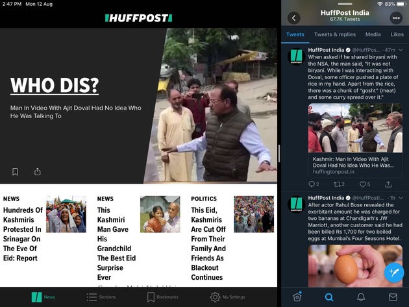Tap the slide-over grabber handle atop Twitter
409x307 pixels.
tap(345, 4)
